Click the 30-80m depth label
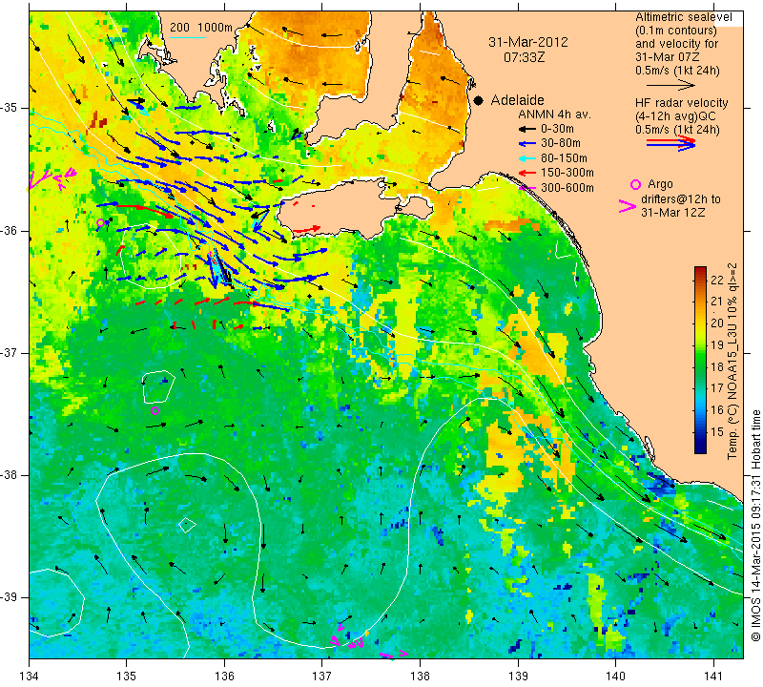Image resolution: width=763 pixels, height=687 pixels. point(561,144)
